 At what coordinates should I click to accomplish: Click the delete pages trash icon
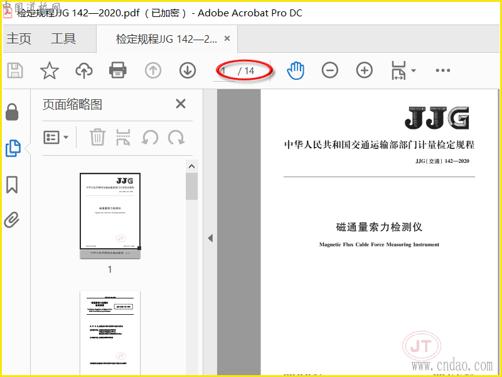pos(97,137)
